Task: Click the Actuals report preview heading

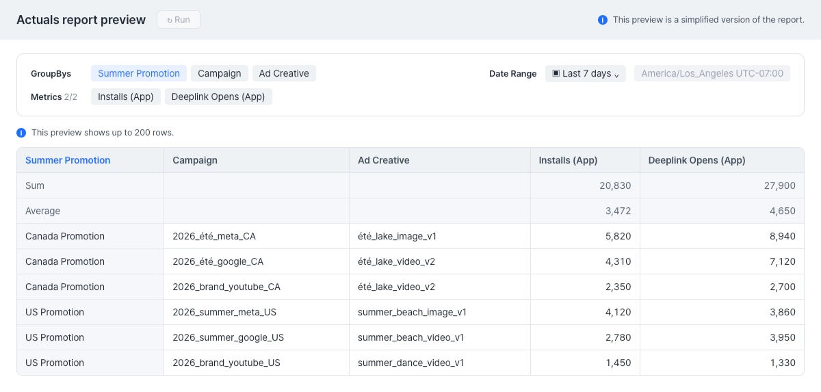Action: [81, 20]
